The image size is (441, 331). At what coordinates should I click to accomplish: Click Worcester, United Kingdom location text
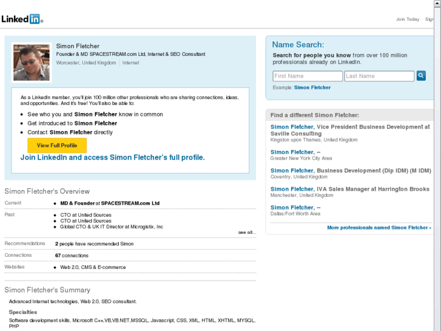tap(86, 63)
